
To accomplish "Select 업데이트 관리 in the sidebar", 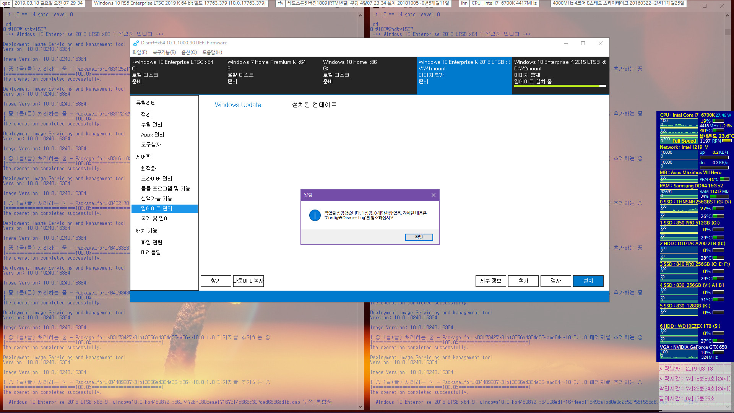I will (x=164, y=208).
